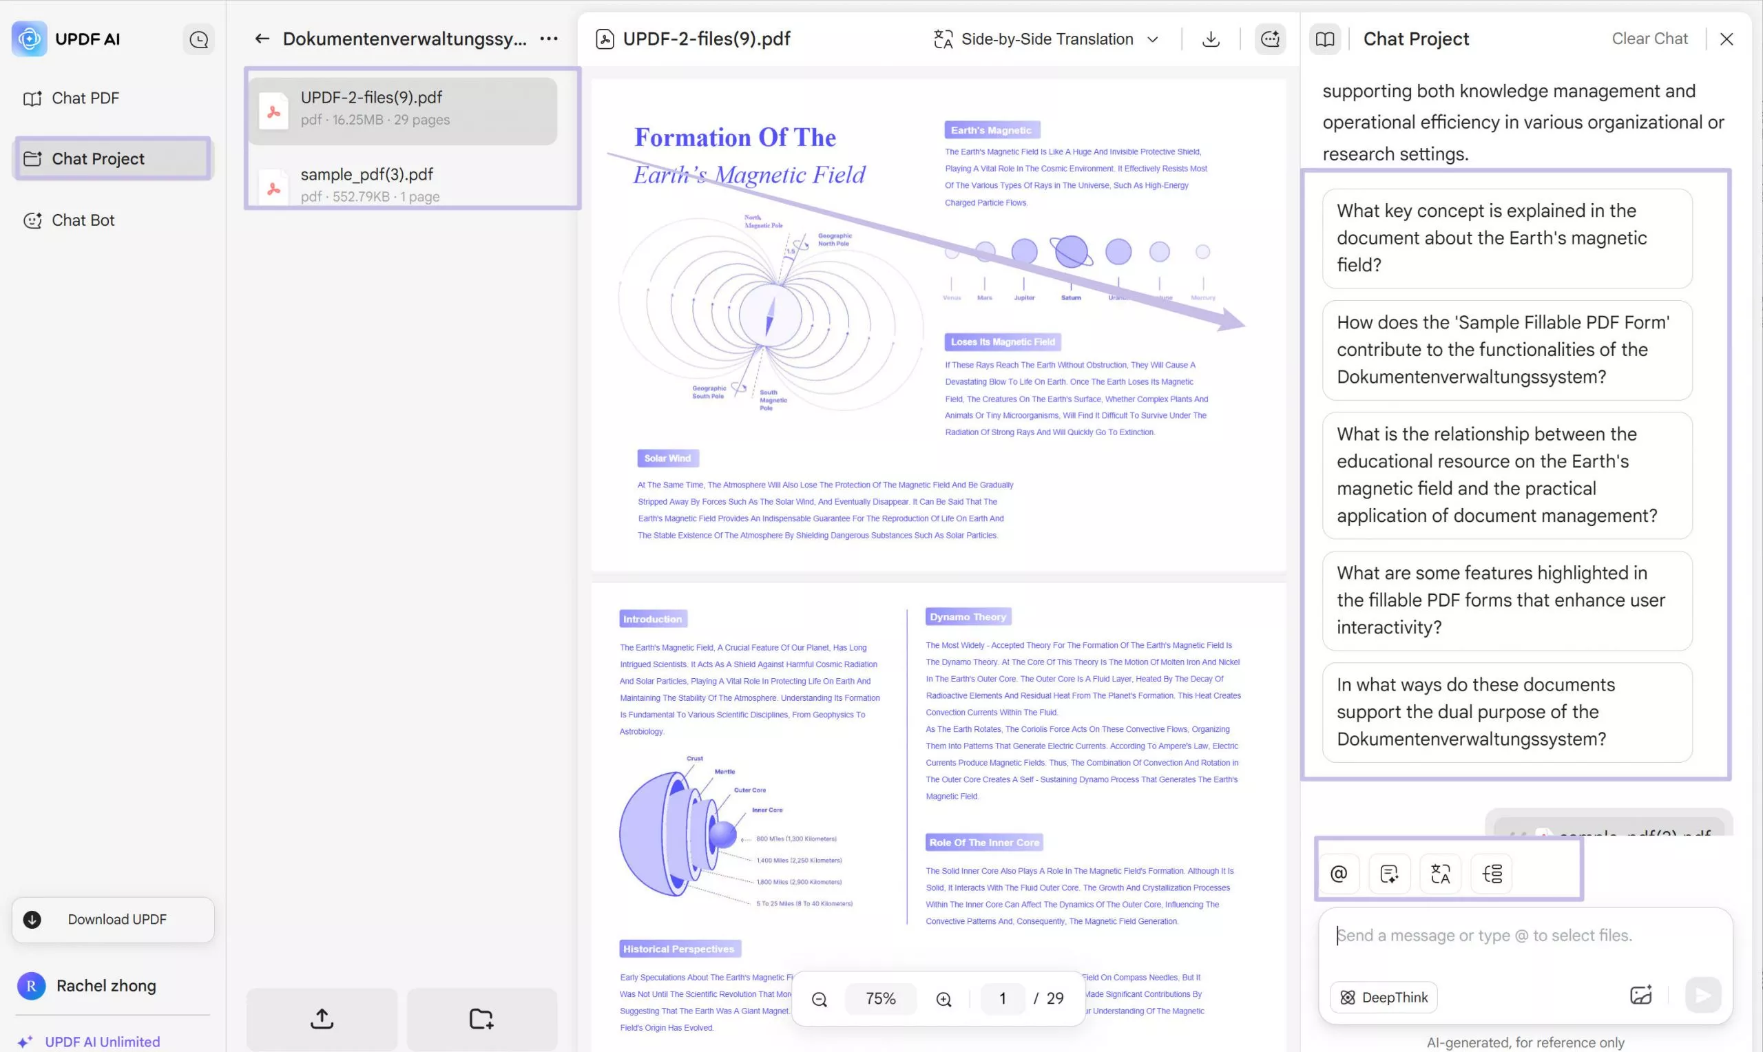Click the @ icon to mention files
The height and width of the screenshot is (1052, 1763).
(x=1338, y=874)
